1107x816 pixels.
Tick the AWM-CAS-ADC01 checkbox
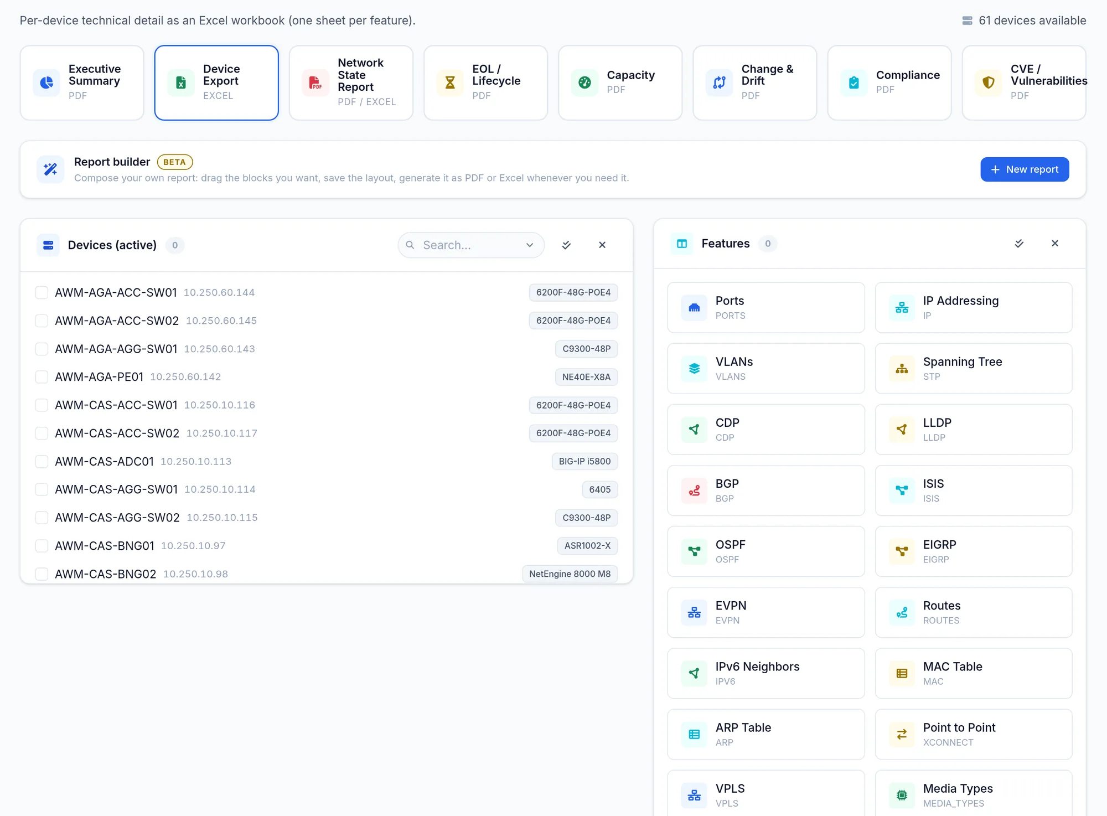coord(42,461)
